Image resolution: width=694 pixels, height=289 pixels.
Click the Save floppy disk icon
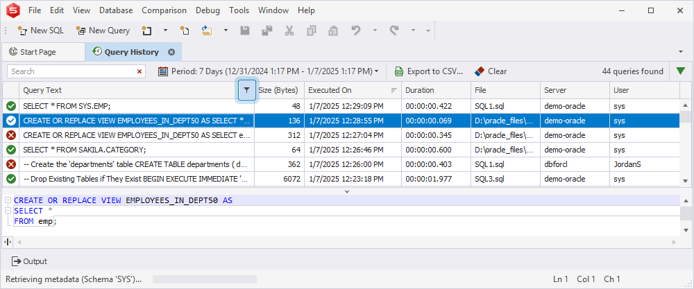(245, 30)
